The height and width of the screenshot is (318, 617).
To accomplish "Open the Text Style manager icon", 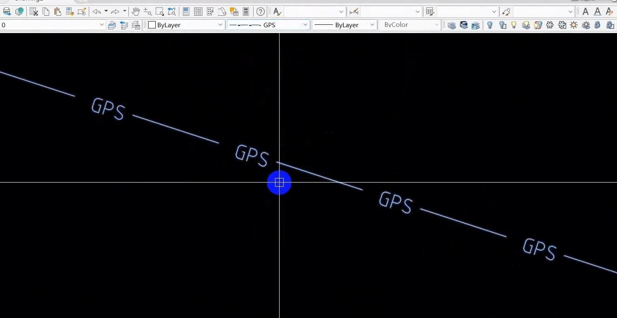I will [277, 12].
